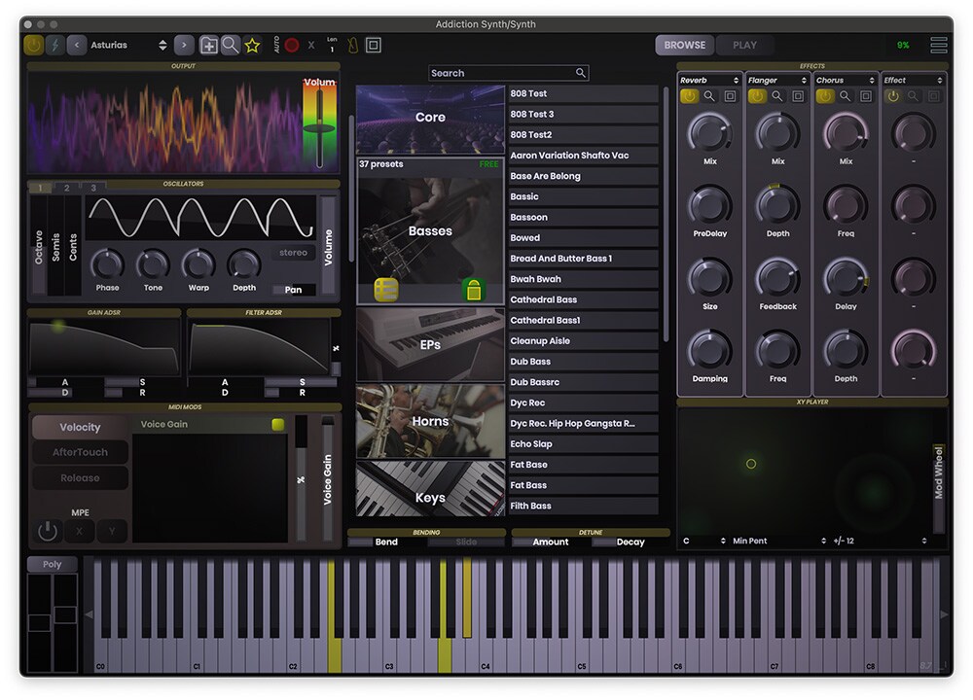Screen dimensions: 973x700
Task: Click the lightning bolt icon in the toolbar
Action: [x=55, y=45]
